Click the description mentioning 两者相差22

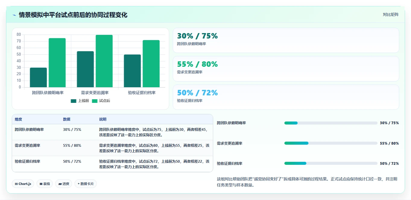[154, 164]
